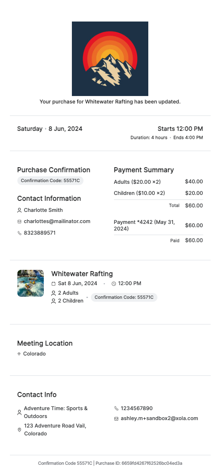Click the person icon beside Adventure Time: Sports & Outdoors
Image resolution: width=221 pixels, height=471 pixels.
point(19,412)
